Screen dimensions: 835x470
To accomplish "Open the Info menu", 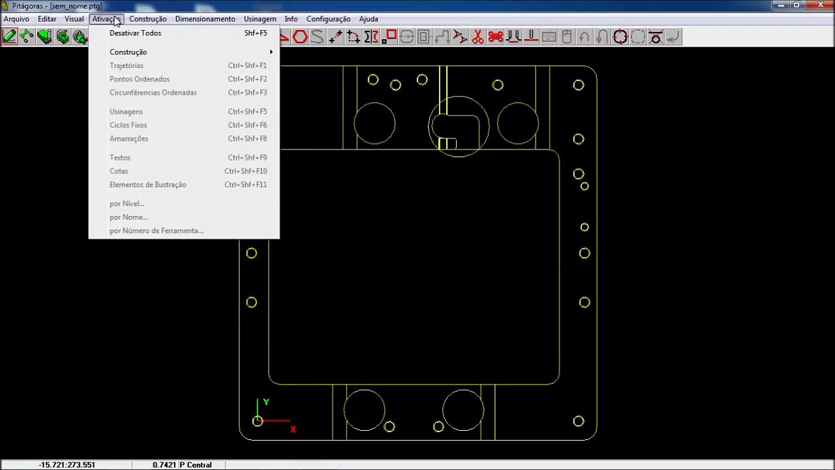I will [x=291, y=19].
